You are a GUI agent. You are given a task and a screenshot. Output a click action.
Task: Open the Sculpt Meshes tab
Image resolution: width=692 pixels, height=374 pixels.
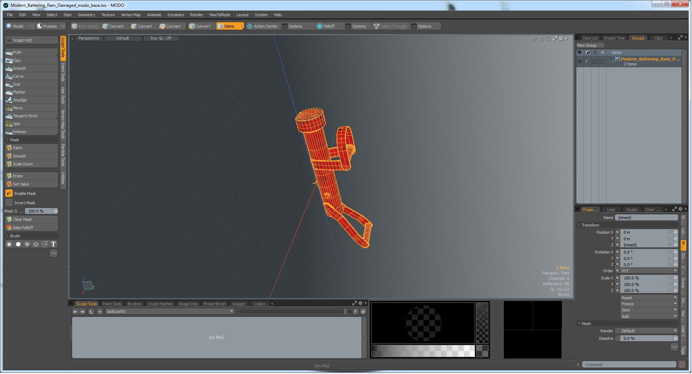(160, 304)
